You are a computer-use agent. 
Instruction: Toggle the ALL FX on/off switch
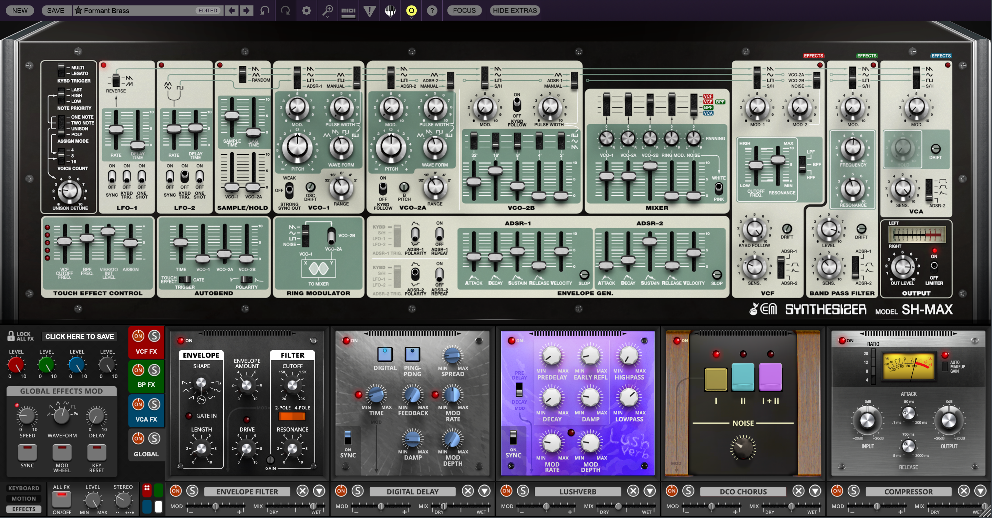coord(62,499)
